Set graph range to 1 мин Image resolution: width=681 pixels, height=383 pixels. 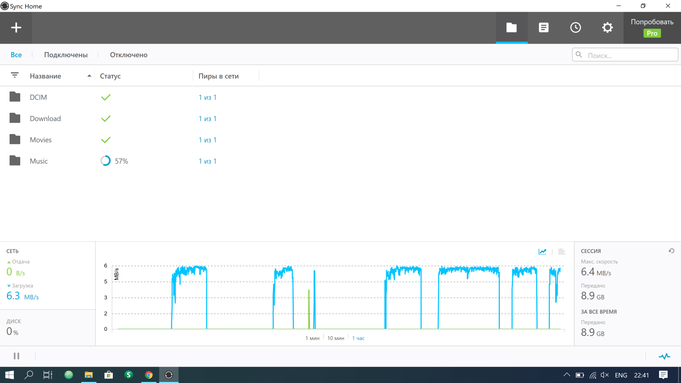(312, 338)
